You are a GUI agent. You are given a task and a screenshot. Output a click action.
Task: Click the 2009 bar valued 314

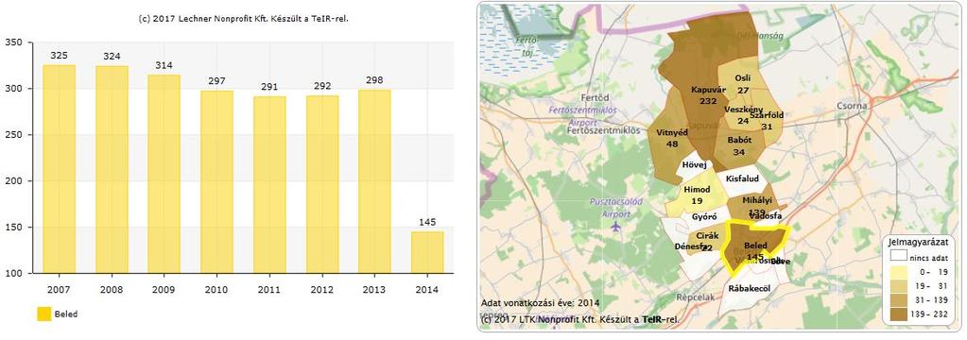coord(164,174)
